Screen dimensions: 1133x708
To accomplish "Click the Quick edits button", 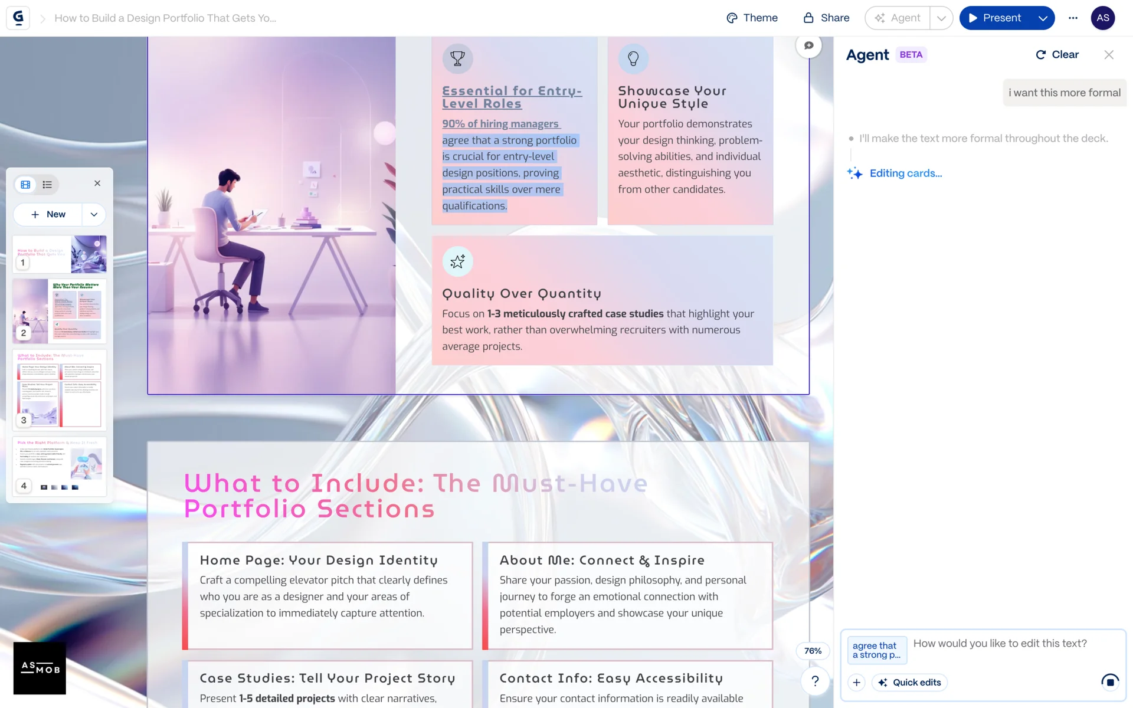I will coord(909,683).
